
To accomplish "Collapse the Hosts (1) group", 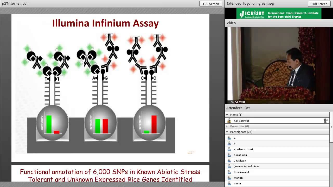I will point(227,115).
